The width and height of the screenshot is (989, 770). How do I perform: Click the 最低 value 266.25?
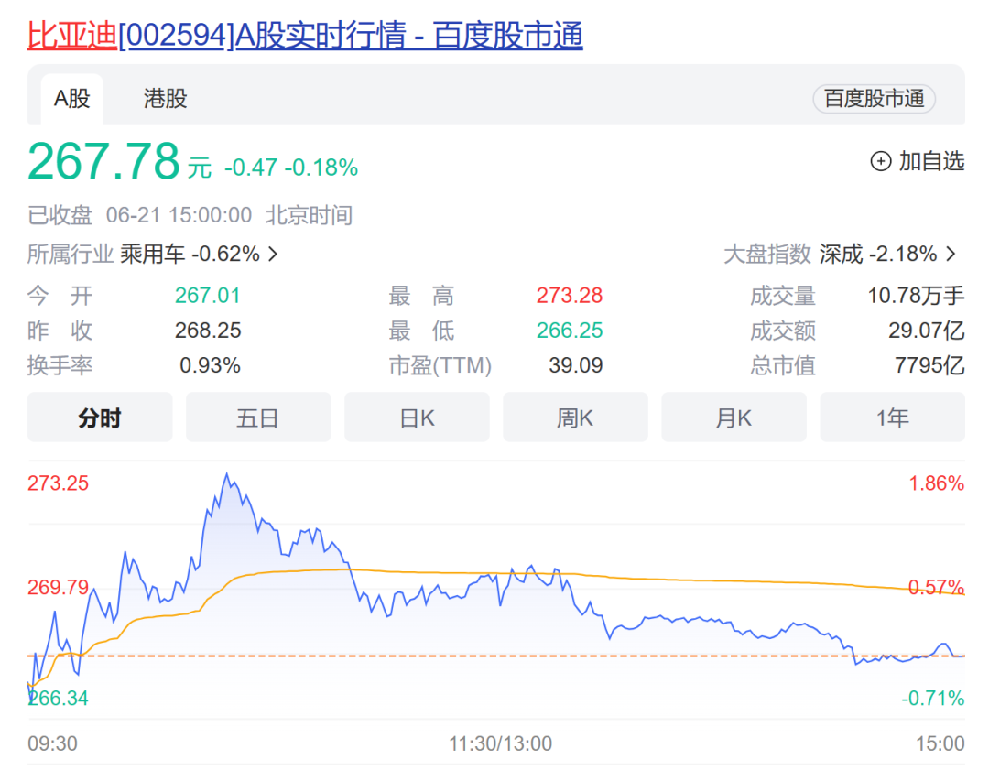[x=570, y=331]
